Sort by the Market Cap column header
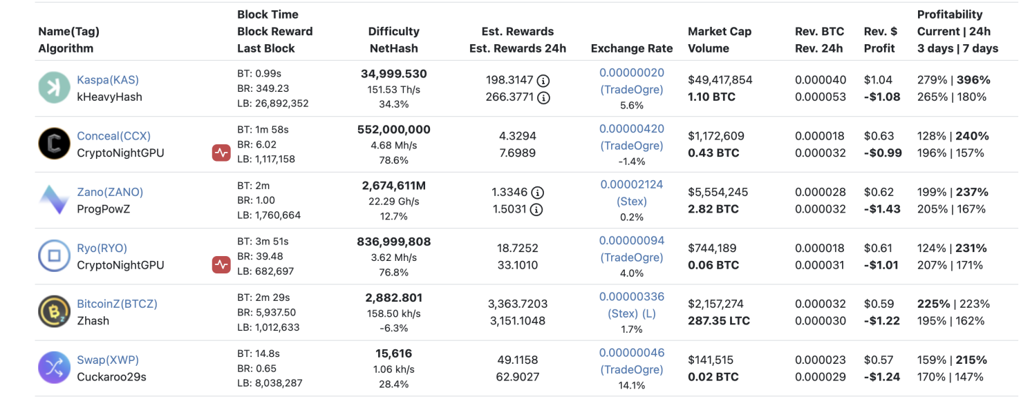Image resolution: width=1030 pixels, height=399 pixels. click(x=720, y=31)
